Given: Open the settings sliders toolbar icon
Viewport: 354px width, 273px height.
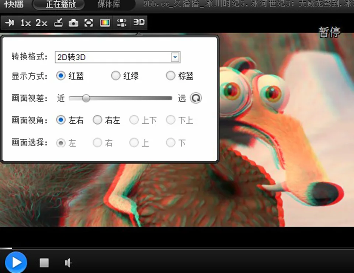Looking at the screenshot, I should (x=122, y=23).
